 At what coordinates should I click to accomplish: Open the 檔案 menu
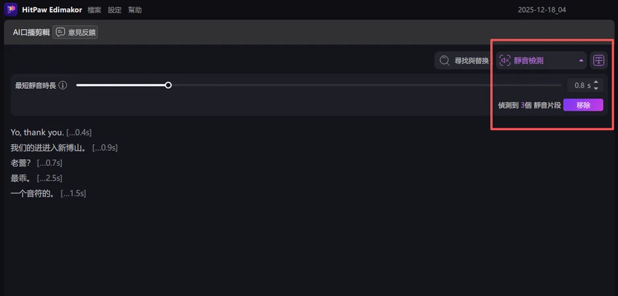coord(94,11)
